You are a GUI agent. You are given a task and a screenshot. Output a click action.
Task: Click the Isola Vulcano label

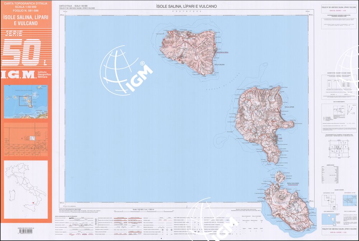293,183
